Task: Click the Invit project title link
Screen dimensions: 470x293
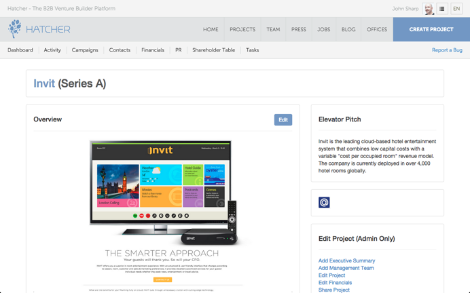Action: 44,83
